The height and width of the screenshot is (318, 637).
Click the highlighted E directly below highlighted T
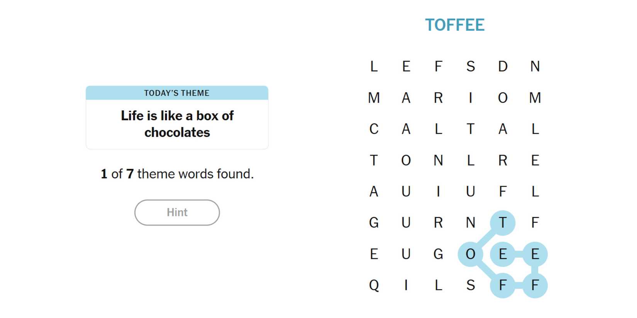pos(503,254)
